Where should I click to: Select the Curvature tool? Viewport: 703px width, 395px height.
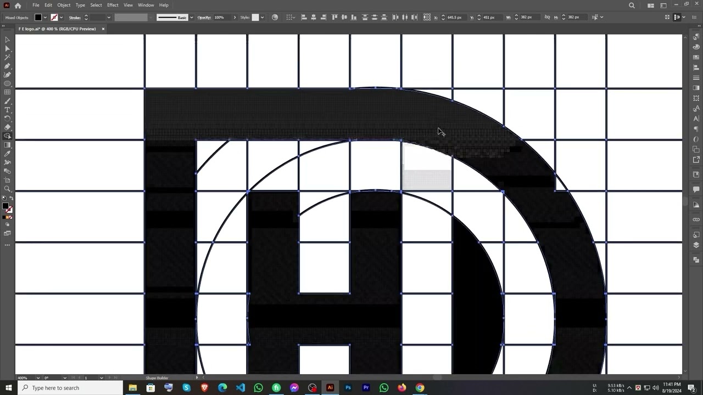7,75
